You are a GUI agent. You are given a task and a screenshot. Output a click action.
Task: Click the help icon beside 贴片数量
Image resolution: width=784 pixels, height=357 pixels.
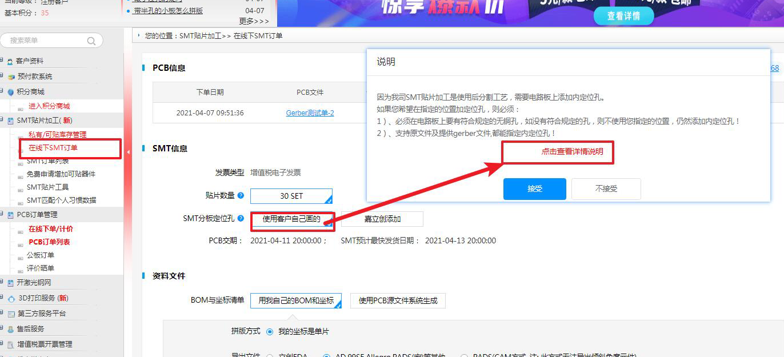tap(241, 195)
